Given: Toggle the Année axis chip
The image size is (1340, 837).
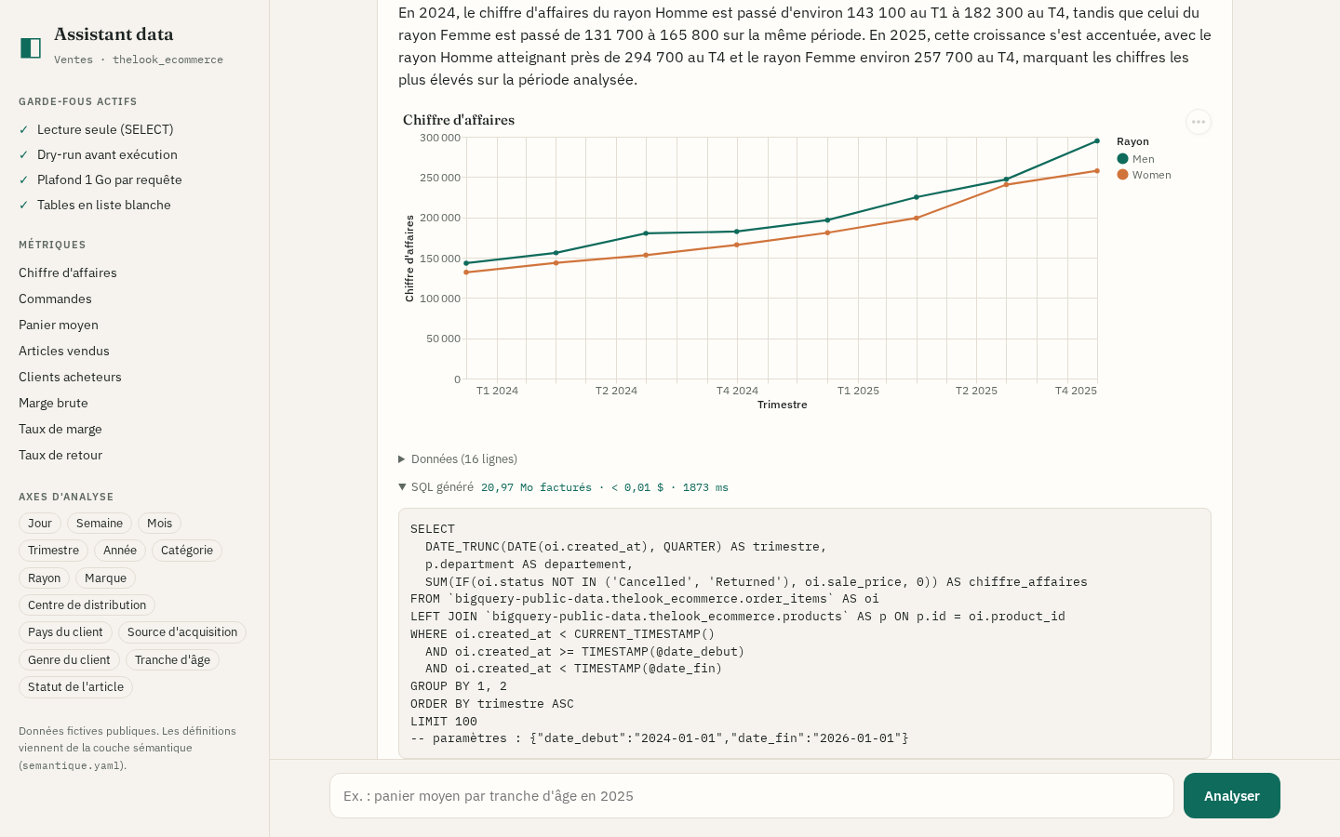Looking at the screenshot, I should coord(120,551).
